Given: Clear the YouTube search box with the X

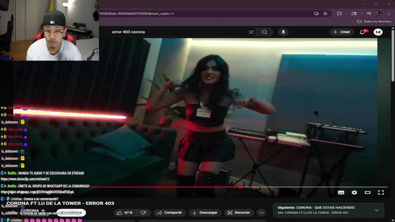Looking at the screenshot, I should [x=251, y=32].
